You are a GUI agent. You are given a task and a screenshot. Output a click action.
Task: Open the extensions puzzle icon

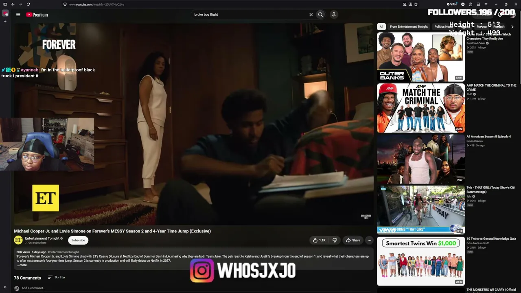[471, 4]
